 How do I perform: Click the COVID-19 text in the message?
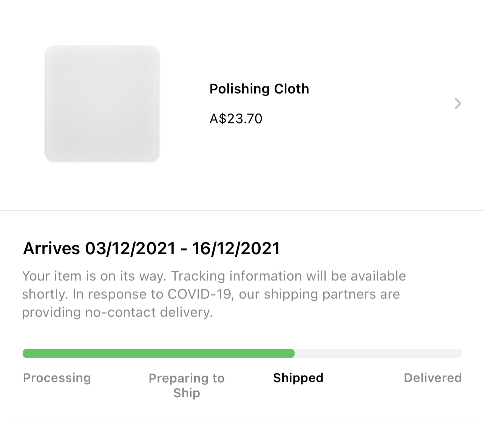pos(199,294)
